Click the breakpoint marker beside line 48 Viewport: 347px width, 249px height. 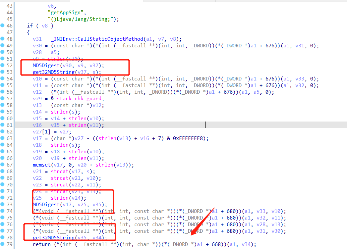(x=2, y=39)
